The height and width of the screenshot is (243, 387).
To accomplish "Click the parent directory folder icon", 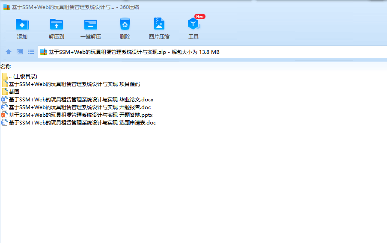I will pos(5,77).
